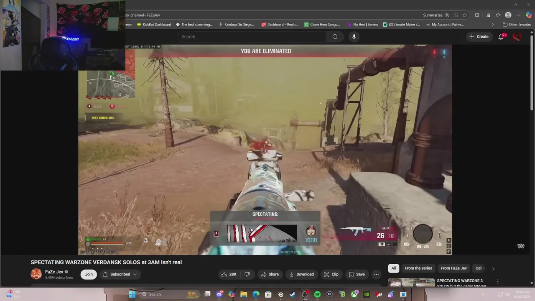The height and width of the screenshot is (301, 535).
Task: Click the Clip button
Action: coord(331,274)
